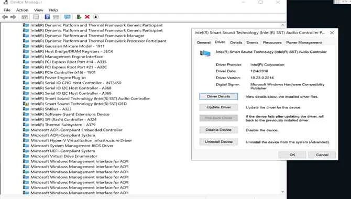The width and height of the screenshot is (351, 199).
Task: Click scroll up arrow of device list
Action: tap(283, 25)
